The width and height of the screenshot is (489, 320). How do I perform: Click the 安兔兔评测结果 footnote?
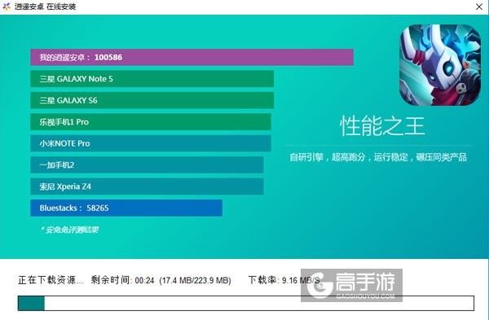click(69, 230)
